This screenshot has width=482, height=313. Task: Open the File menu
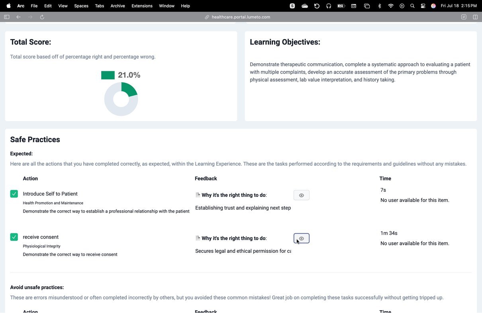pyautogui.click(x=34, y=6)
